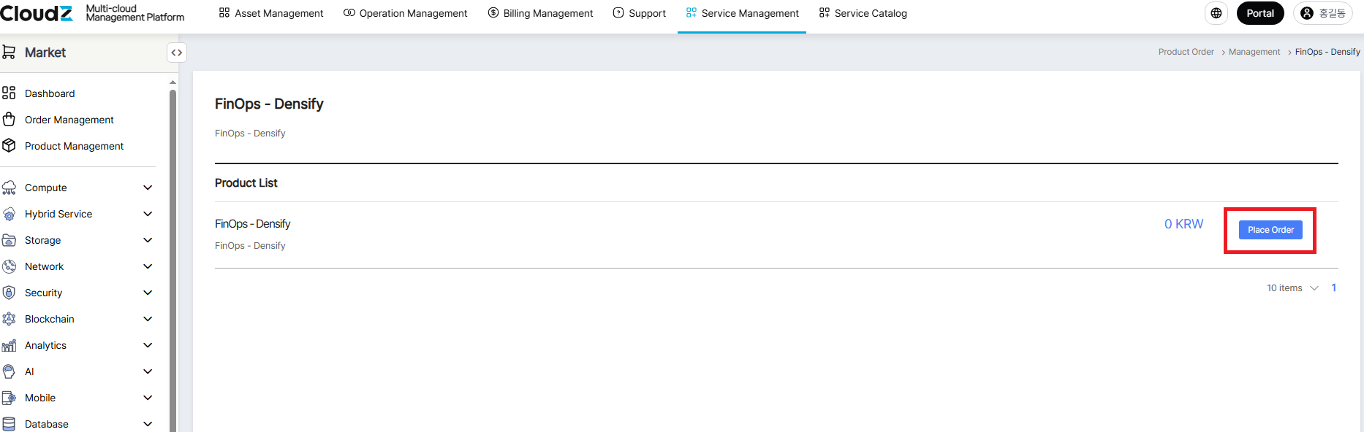
Task: Click the Portal button
Action: click(x=1260, y=13)
